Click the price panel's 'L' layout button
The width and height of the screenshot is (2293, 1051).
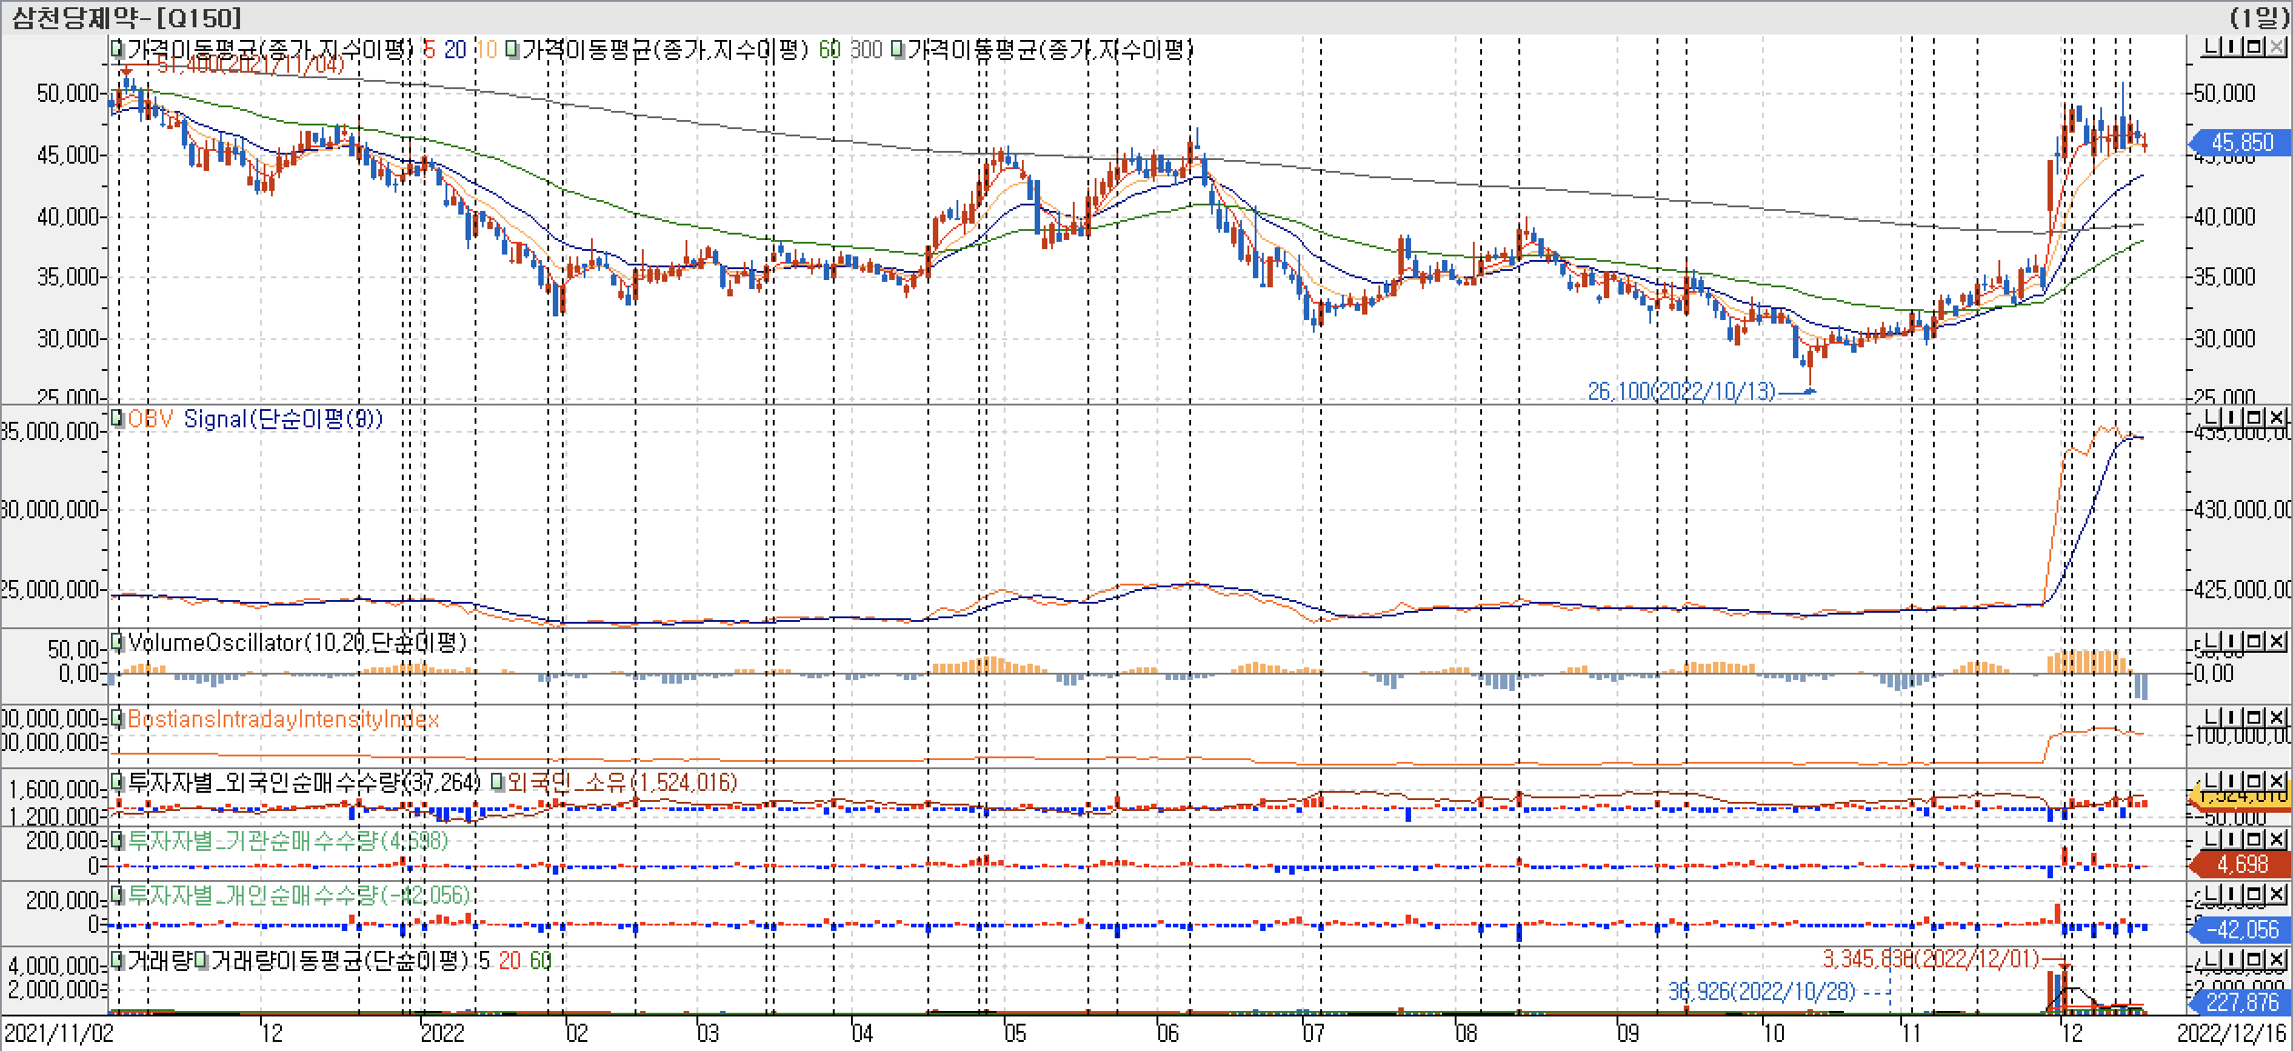tap(2210, 47)
